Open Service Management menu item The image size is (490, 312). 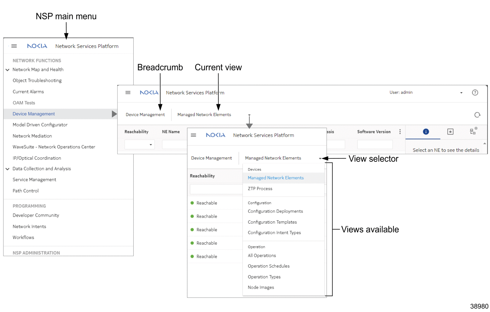34,180
